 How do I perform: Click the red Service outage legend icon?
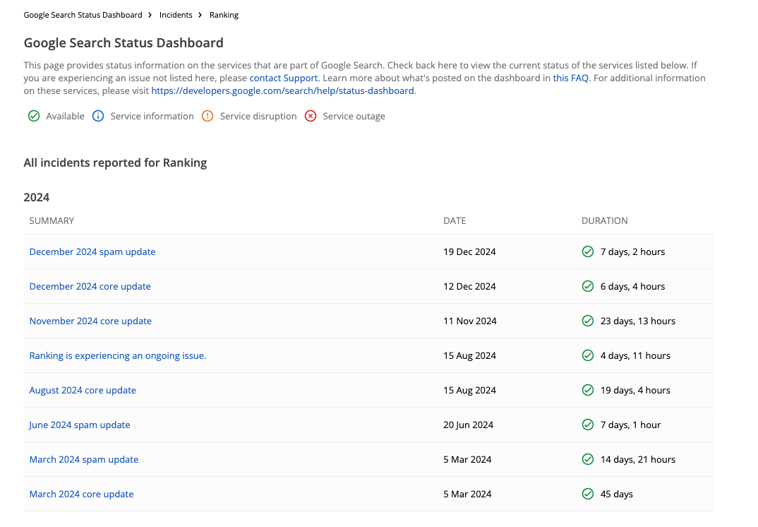click(x=311, y=116)
